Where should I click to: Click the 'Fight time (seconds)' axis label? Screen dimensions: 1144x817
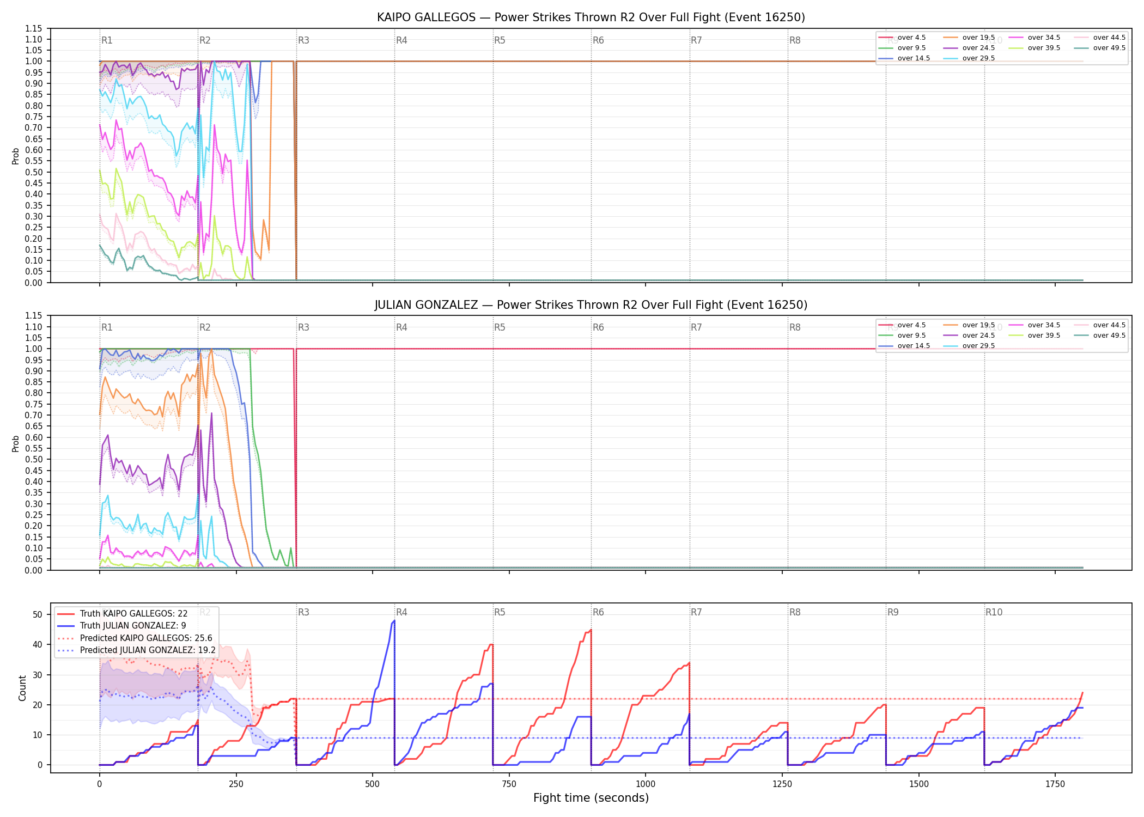point(591,798)
